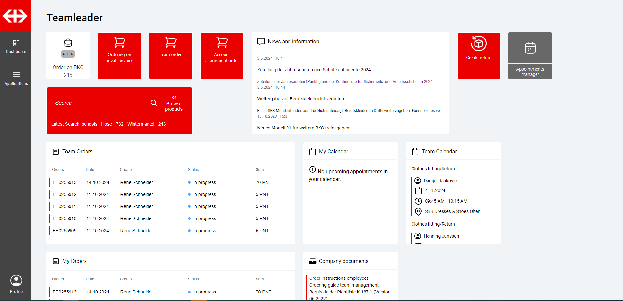
Task: Click the Hose latest search link
Action: (x=106, y=124)
